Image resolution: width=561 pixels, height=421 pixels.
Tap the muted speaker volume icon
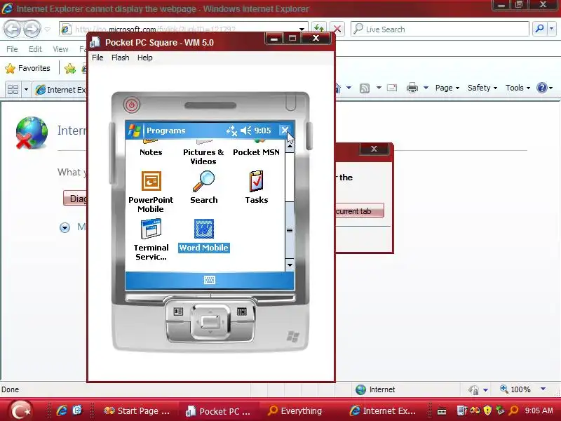coord(246,131)
